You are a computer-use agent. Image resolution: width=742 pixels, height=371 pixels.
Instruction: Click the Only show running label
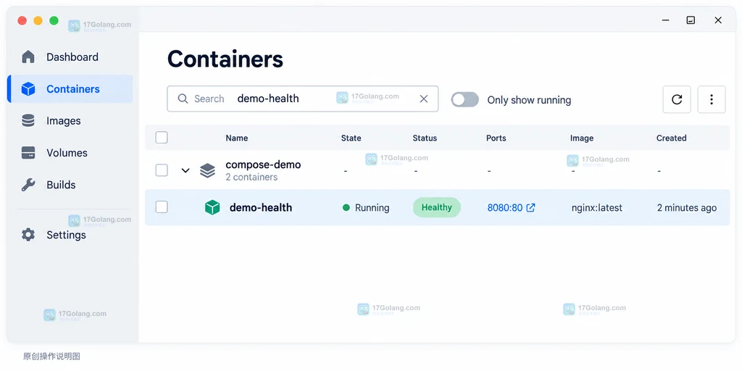click(529, 100)
